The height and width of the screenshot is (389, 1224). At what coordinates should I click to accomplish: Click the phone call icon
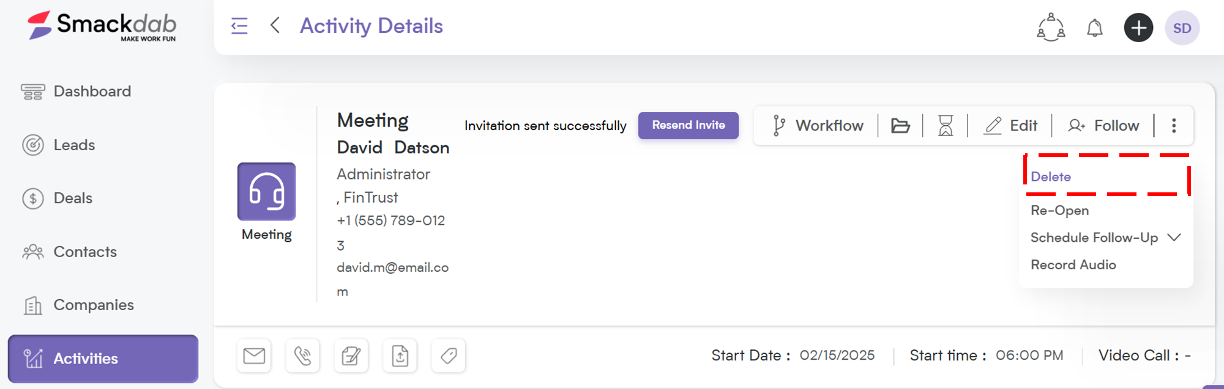click(302, 355)
